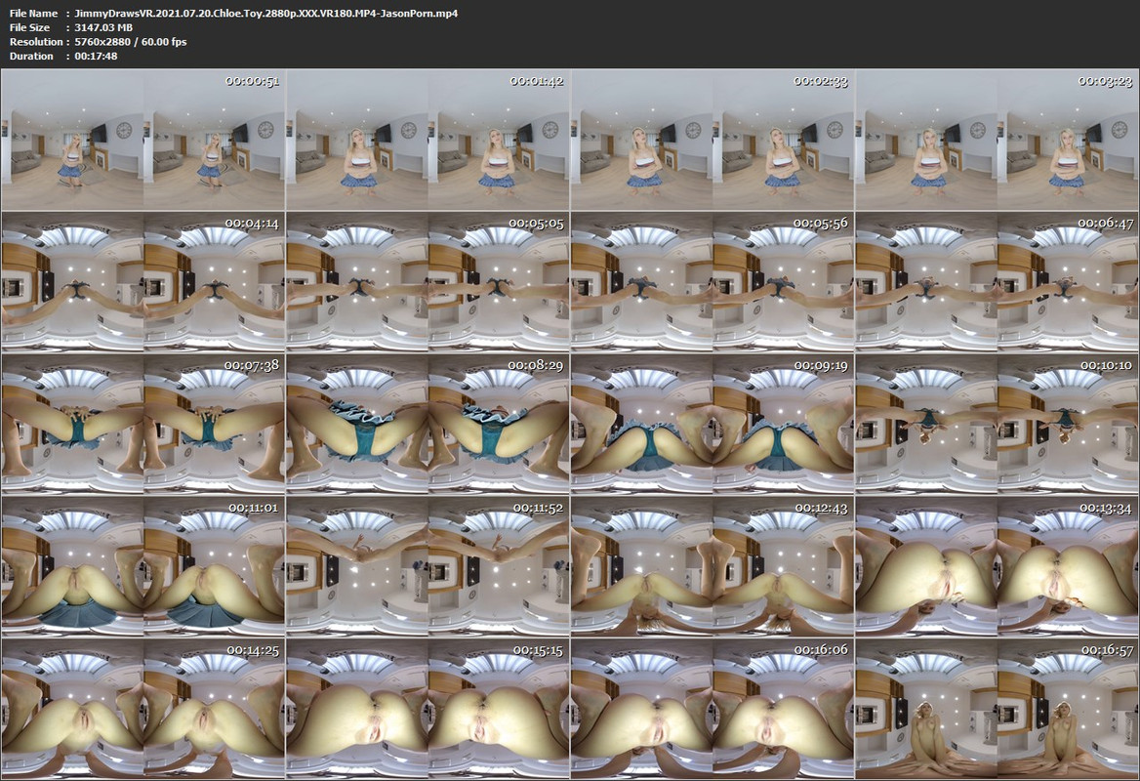Pick the 00:16:57 thumbnail
Screen dimensions: 1140x781
(997, 709)
